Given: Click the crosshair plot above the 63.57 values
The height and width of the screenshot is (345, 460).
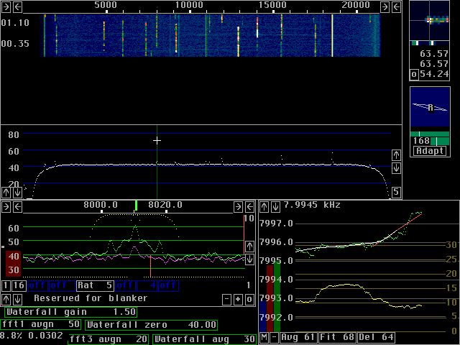Looking at the screenshot, I should pyautogui.click(x=430, y=21).
